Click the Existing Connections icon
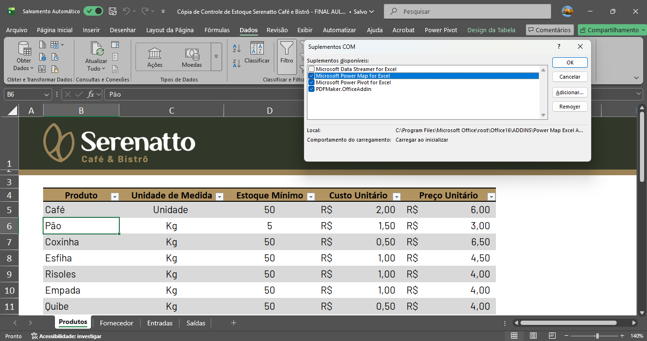This screenshot has width=647, height=341. pyautogui.click(x=55, y=69)
